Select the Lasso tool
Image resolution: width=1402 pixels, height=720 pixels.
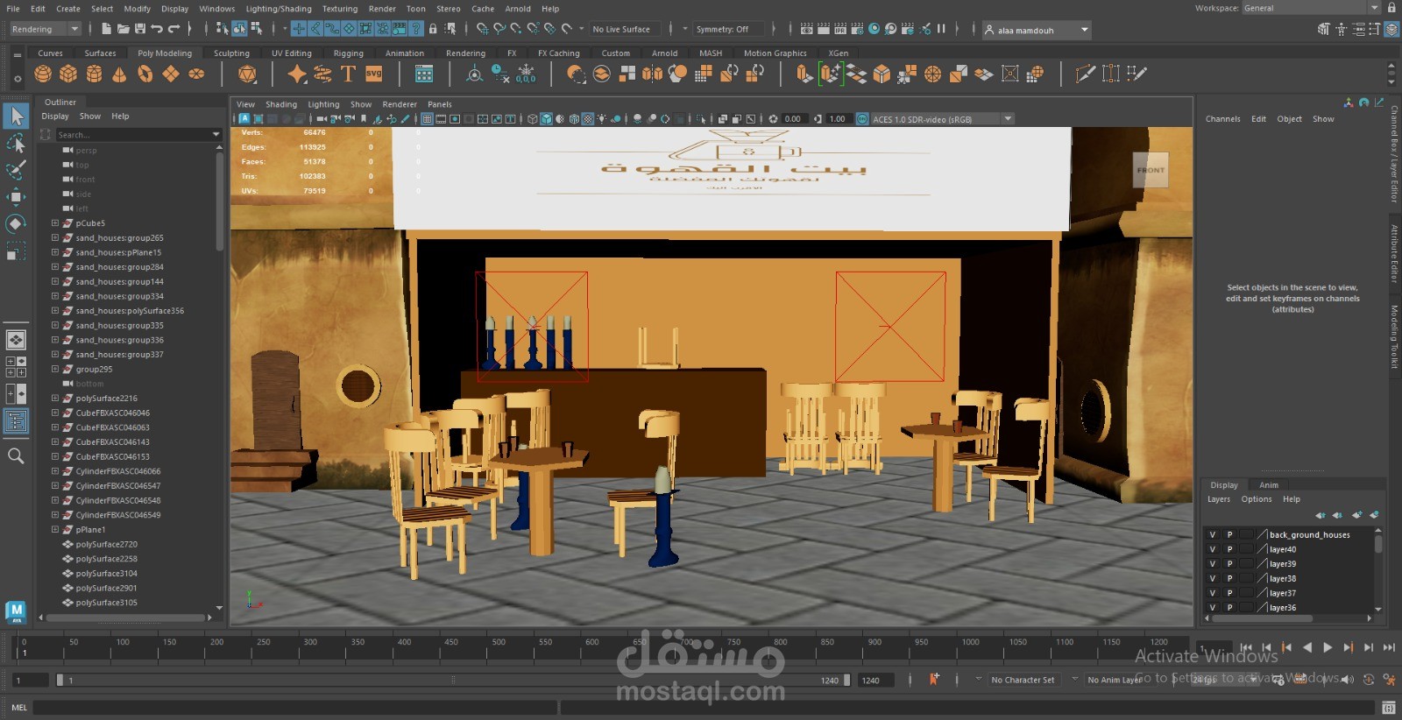coord(16,143)
